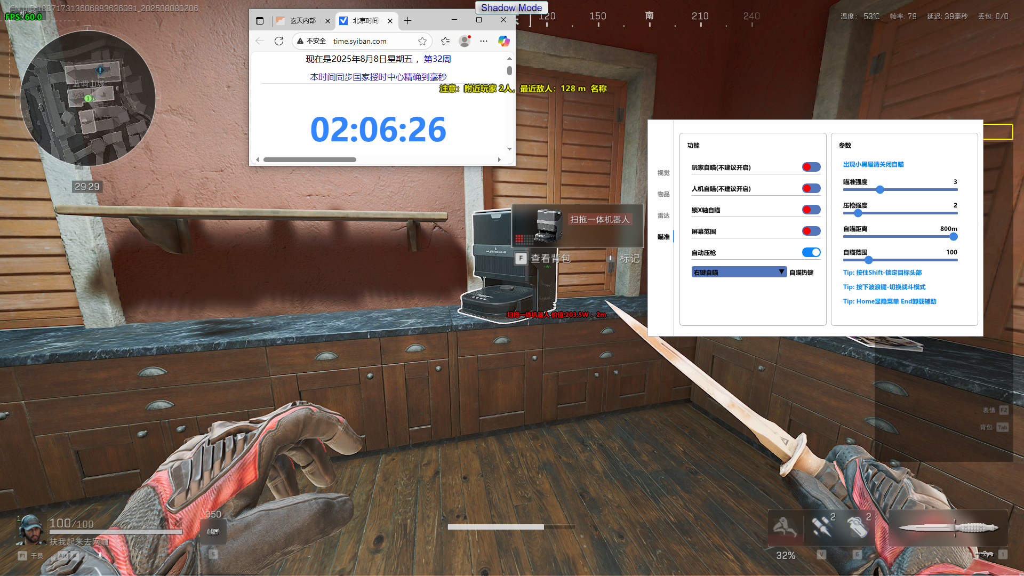Toggle the 自动压枪 switch
Viewport: 1024px width, 576px height.
811,252
